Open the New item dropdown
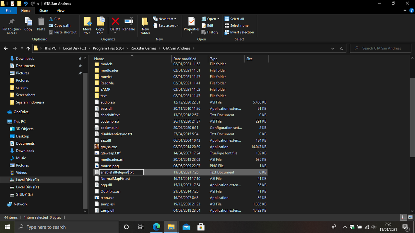The image size is (415, 233). pyautogui.click(x=165, y=19)
